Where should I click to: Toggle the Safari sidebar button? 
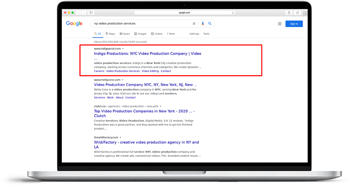click(91, 13)
